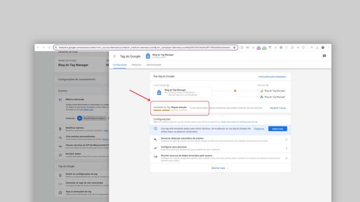Click the Métrica otimizada sparkle icon

(60, 100)
